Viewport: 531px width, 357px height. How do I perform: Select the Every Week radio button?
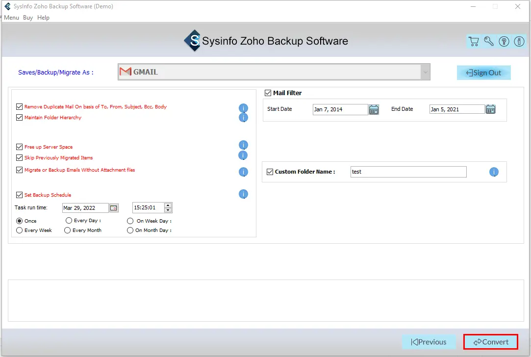pyautogui.click(x=20, y=230)
